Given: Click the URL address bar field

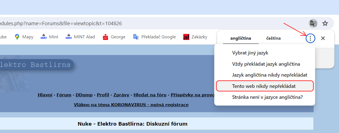Looking at the screenshot, I should tap(138, 23).
